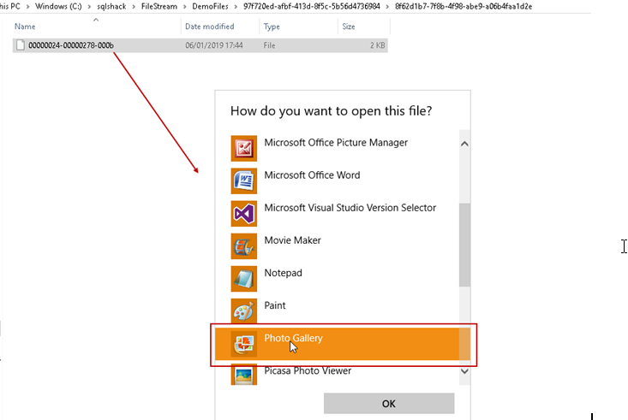Select Picasa Photo Viewer entry

[308, 371]
